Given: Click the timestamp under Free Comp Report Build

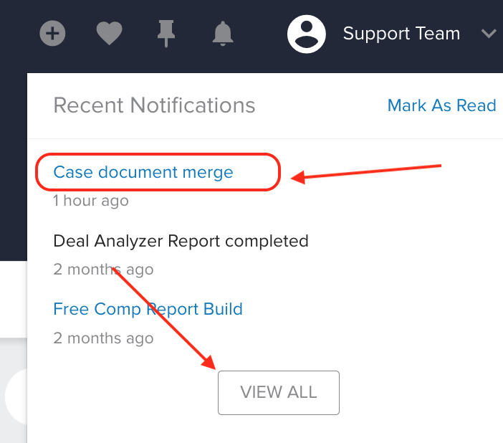Looking at the screenshot, I should coord(103,338).
